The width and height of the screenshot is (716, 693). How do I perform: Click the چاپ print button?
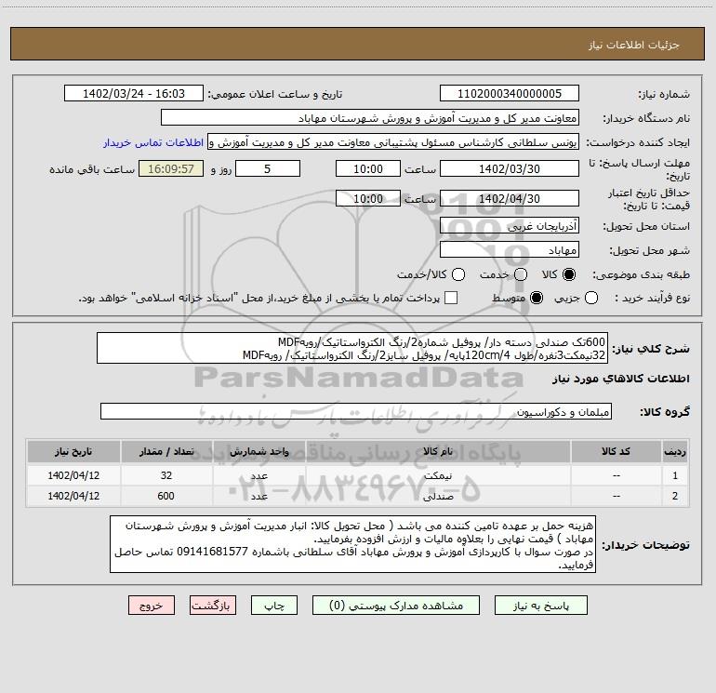[x=274, y=606]
